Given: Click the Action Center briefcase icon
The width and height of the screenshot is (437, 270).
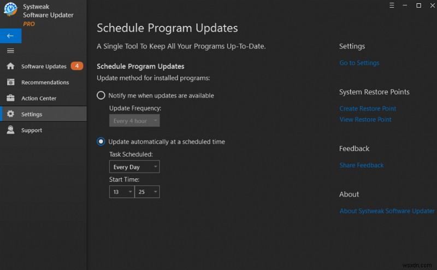Looking at the screenshot, I should point(10,98).
